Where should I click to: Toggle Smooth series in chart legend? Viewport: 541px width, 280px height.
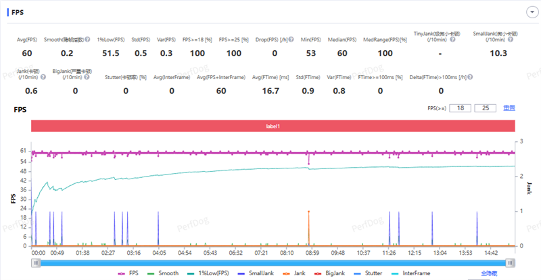(166, 273)
